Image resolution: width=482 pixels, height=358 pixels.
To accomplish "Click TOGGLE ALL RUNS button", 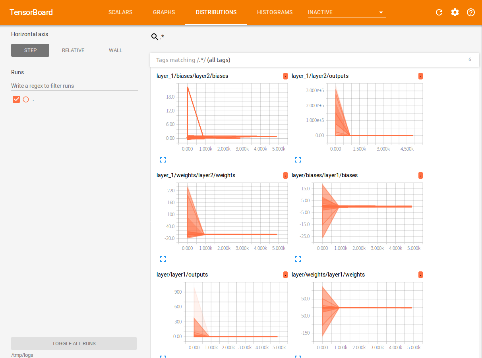I will point(74,344).
